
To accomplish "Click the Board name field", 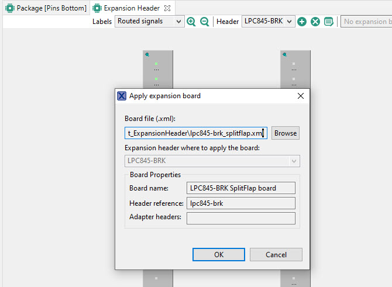I will pyautogui.click(x=240, y=188).
